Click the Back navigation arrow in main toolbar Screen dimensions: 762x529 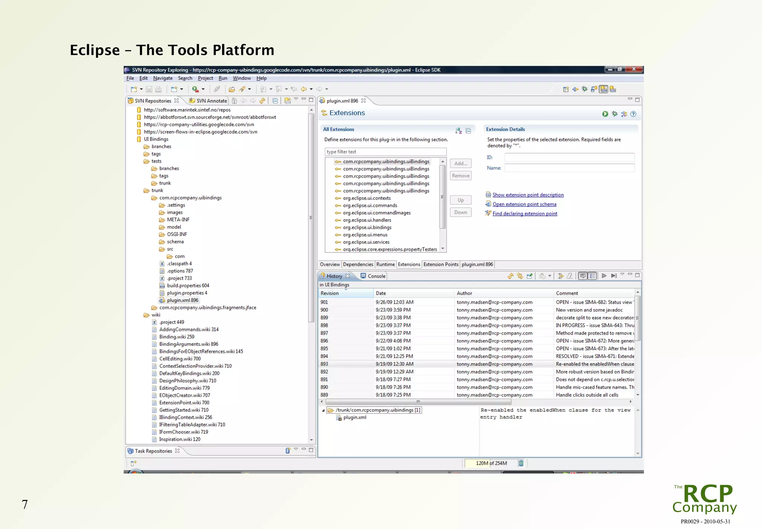tap(304, 89)
